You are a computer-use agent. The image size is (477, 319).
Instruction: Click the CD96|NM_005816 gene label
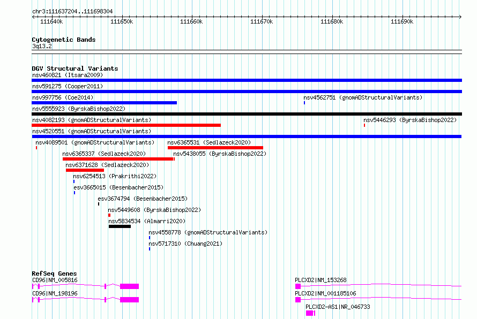[x=55, y=280]
